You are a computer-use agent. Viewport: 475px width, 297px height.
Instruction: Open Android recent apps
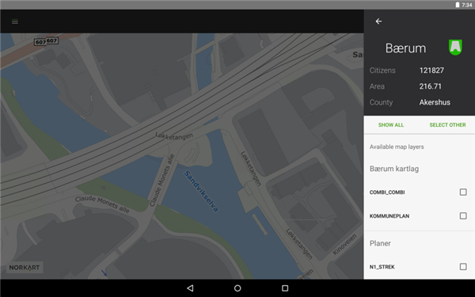click(285, 288)
